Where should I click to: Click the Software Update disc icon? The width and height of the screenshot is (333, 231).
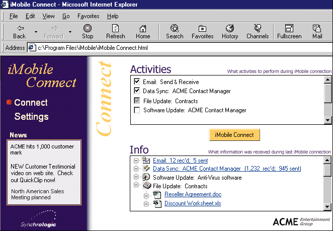tap(146, 177)
